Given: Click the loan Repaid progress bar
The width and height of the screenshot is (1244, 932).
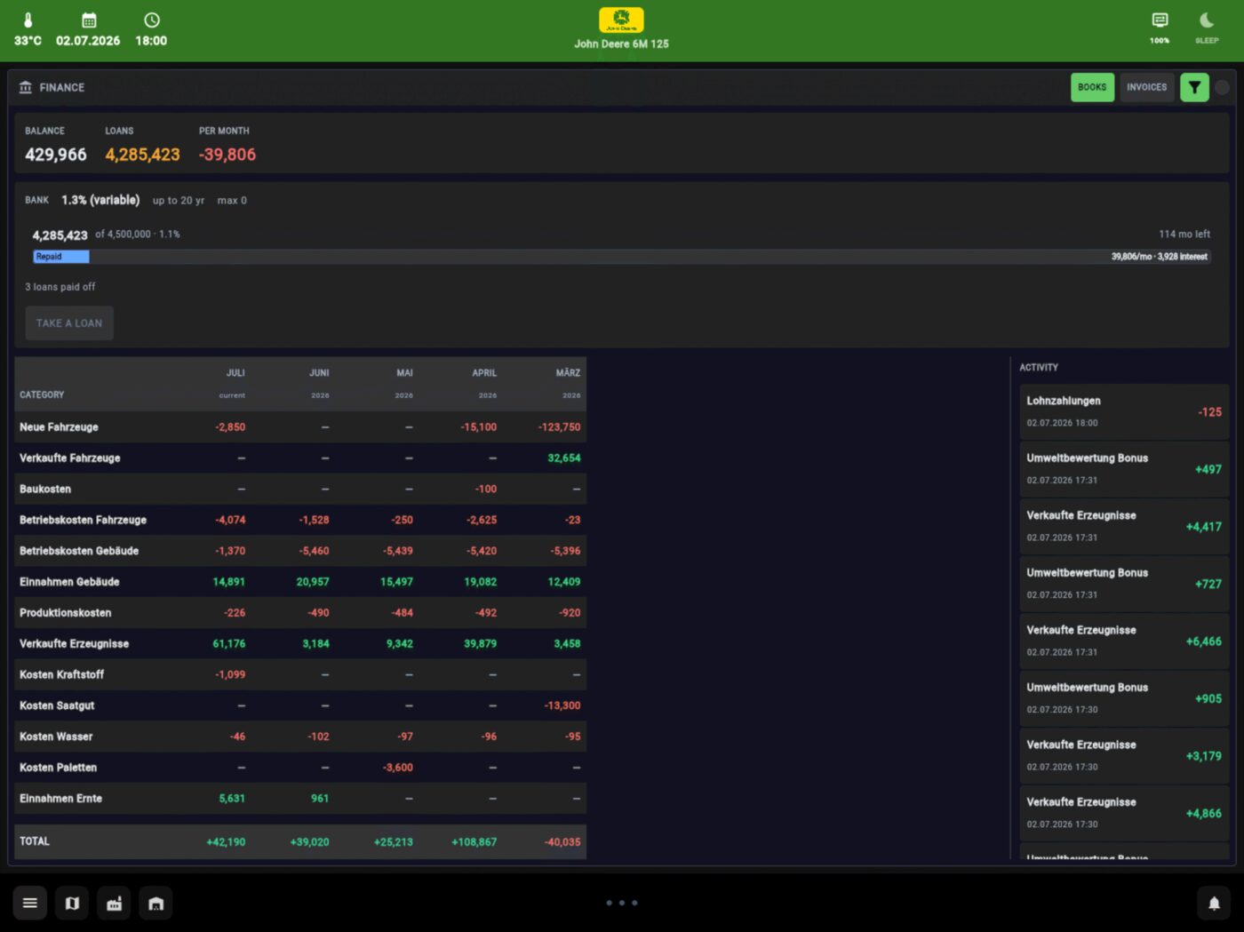Looking at the screenshot, I should (x=621, y=257).
